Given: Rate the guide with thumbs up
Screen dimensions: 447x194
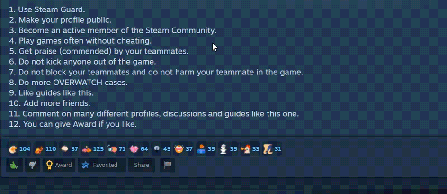Looking at the screenshot, I should coord(14,165).
